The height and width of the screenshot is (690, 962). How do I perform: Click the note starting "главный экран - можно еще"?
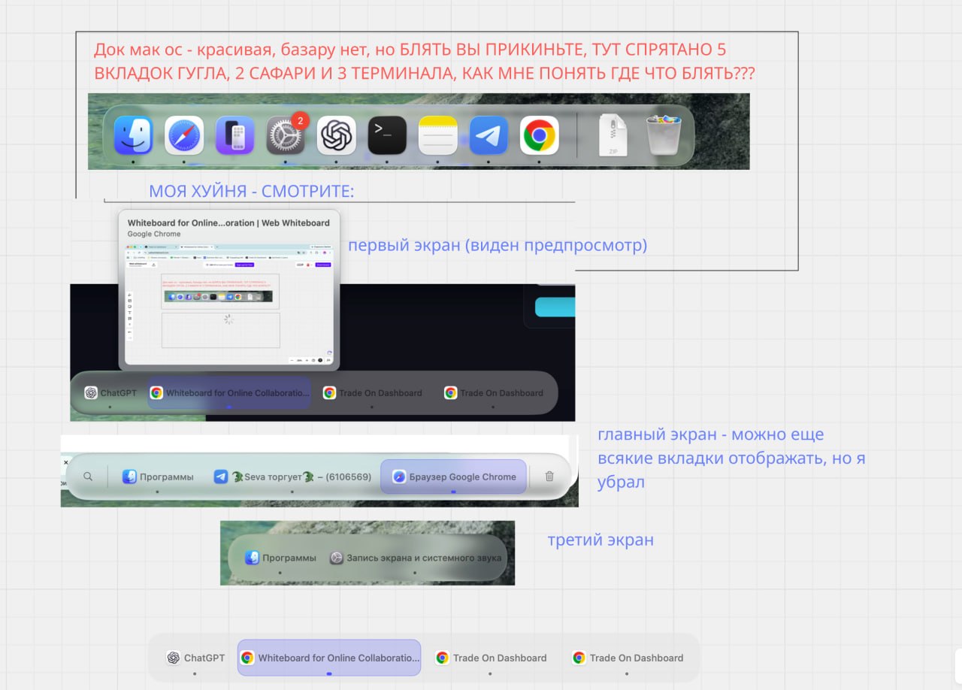(732, 458)
